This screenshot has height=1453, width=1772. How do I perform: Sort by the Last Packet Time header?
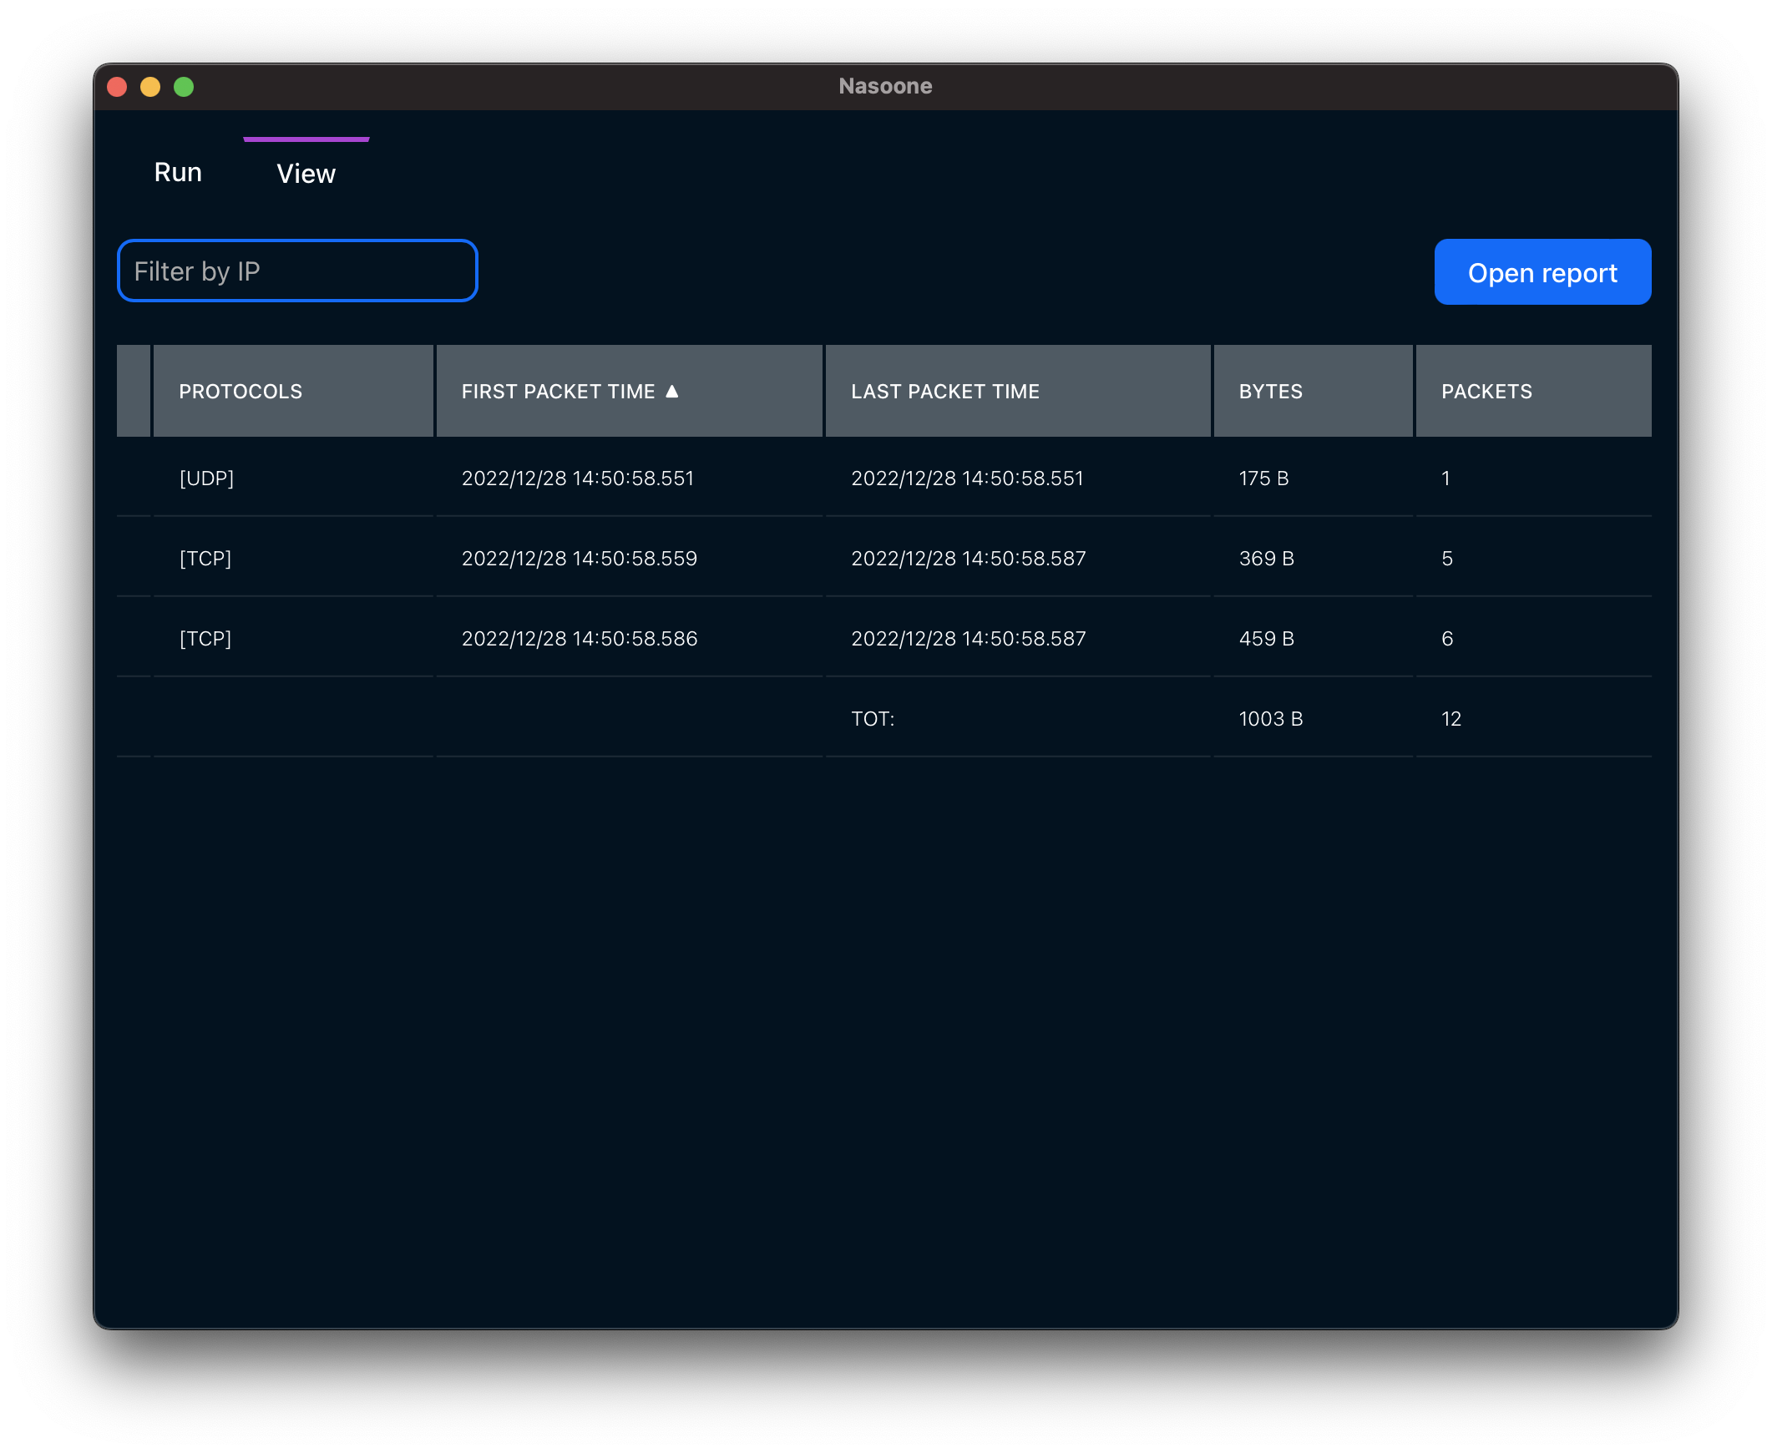944,392
